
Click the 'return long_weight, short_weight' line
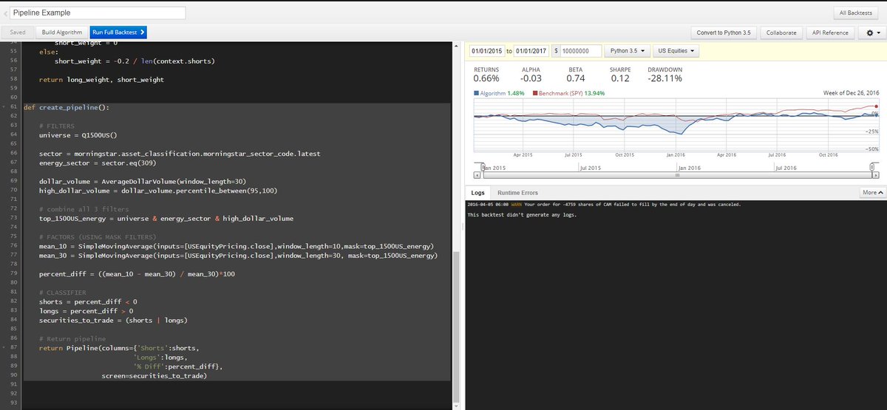pyautogui.click(x=101, y=79)
